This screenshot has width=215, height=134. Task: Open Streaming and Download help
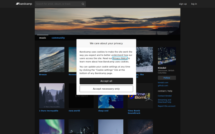tap(164, 101)
